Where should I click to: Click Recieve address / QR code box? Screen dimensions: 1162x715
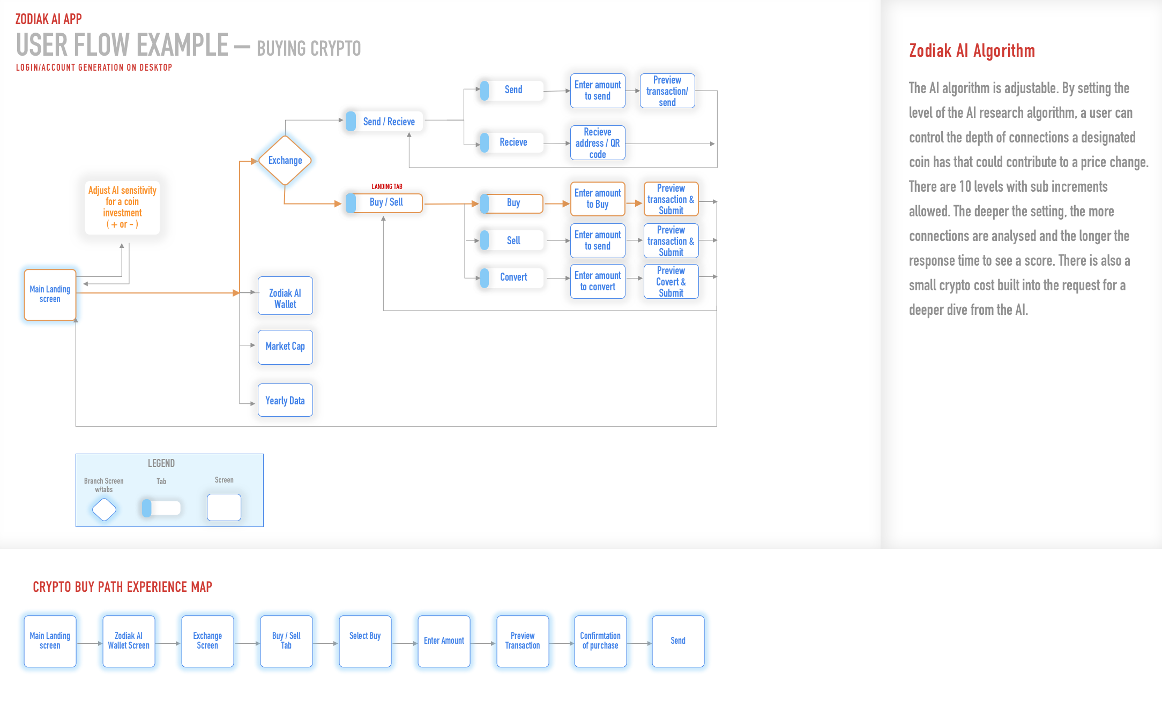click(598, 143)
